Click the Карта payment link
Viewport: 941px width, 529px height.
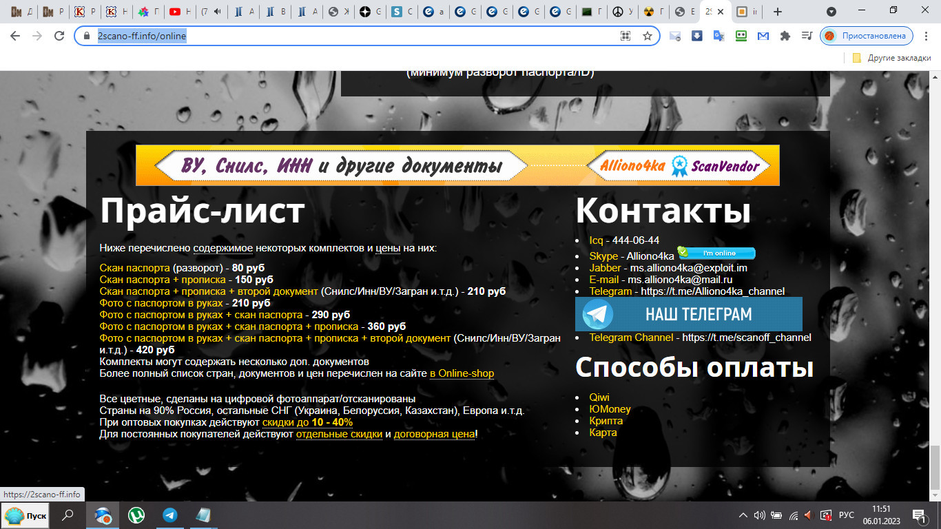point(603,433)
